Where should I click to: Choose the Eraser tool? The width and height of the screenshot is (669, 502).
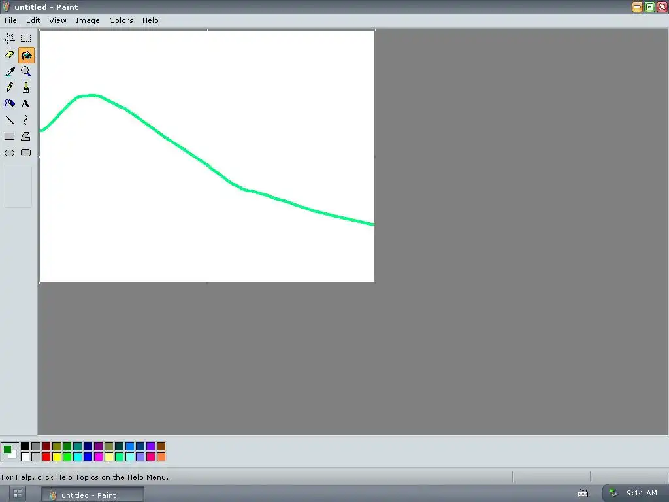click(x=9, y=55)
